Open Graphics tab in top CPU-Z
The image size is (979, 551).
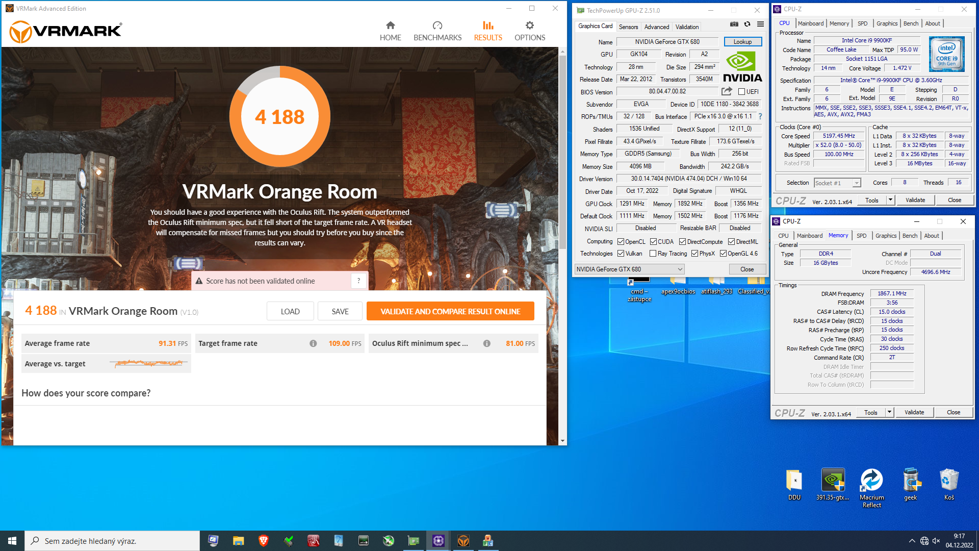tap(887, 23)
